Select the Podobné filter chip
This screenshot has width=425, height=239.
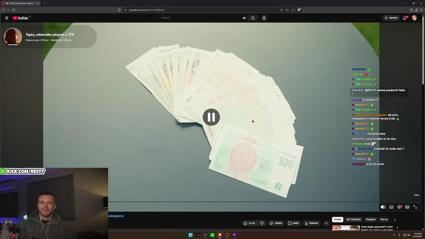pos(371,219)
